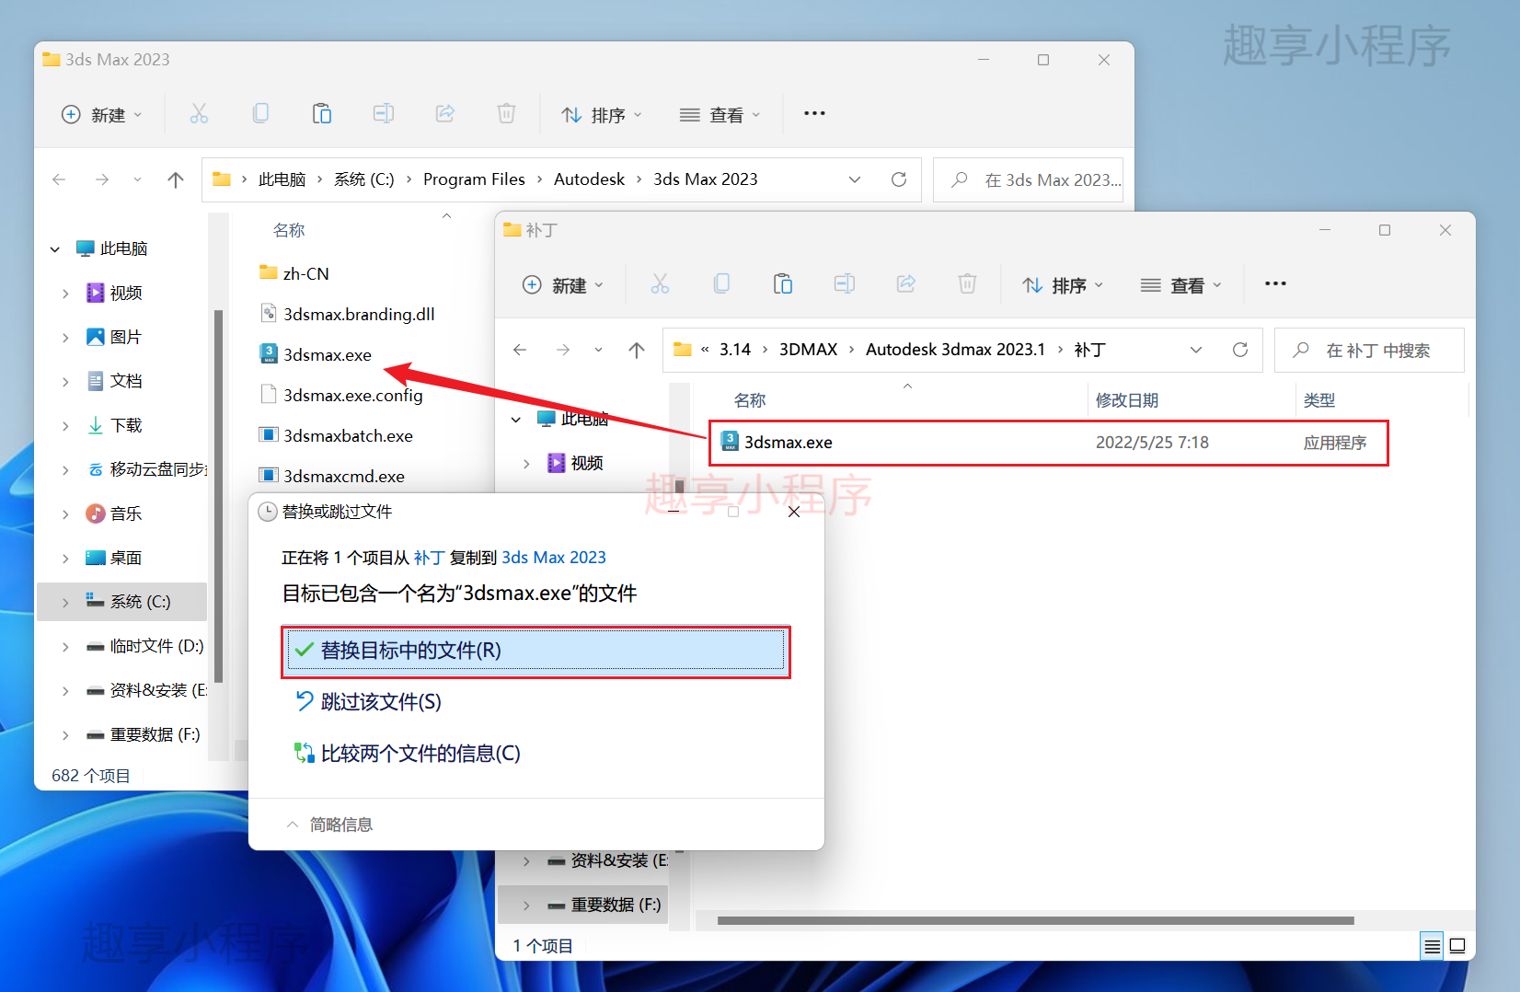Click Autodesk breadcrumb in address bar
The image size is (1520, 992).
coord(589,179)
